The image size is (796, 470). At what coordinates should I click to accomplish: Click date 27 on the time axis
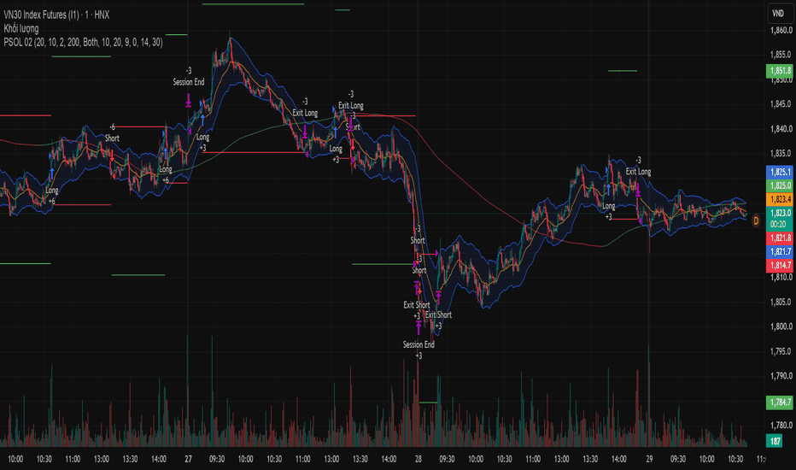189,459
